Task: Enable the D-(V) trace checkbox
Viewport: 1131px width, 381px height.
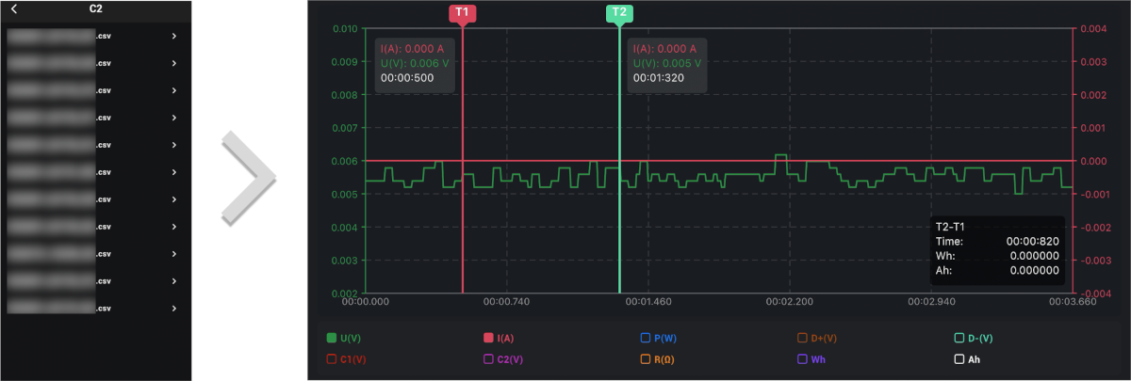Action: pos(959,337)
